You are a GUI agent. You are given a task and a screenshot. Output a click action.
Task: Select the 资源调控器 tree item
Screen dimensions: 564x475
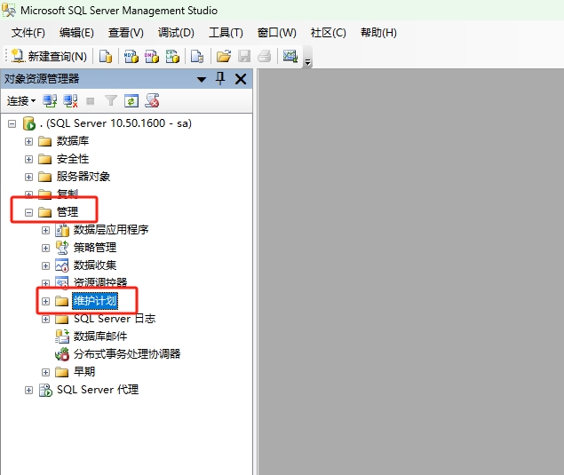click(100, 282)
